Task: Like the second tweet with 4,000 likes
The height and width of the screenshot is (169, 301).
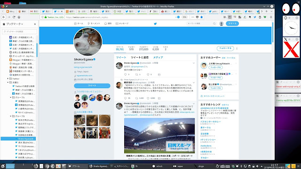Action: [148, 98]
